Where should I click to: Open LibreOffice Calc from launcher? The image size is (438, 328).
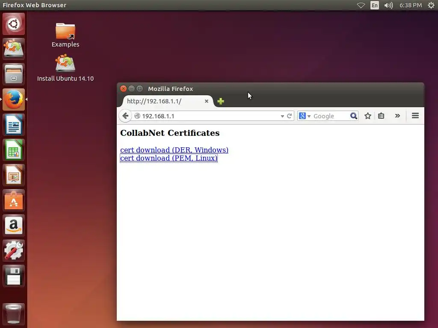tap(14, 150)
